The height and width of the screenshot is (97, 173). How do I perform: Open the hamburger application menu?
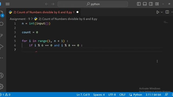[x=8, y=4]
